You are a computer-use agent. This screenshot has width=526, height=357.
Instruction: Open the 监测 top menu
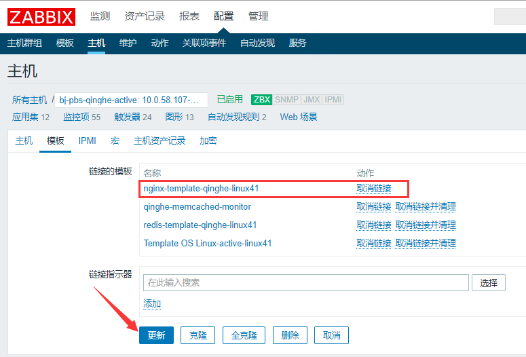100,16
